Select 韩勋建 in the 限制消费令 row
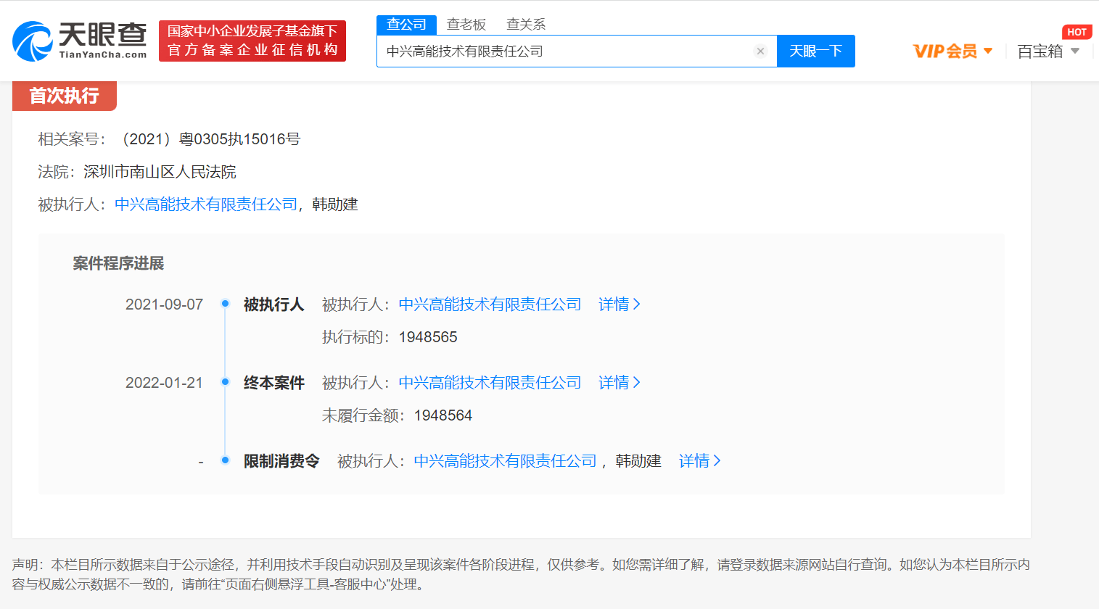This screenshot has width=1099, height=609. 638,461
